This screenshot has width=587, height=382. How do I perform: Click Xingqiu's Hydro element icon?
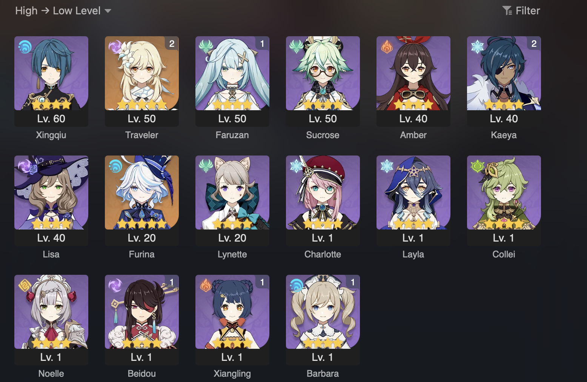click(x=25, y=47)
